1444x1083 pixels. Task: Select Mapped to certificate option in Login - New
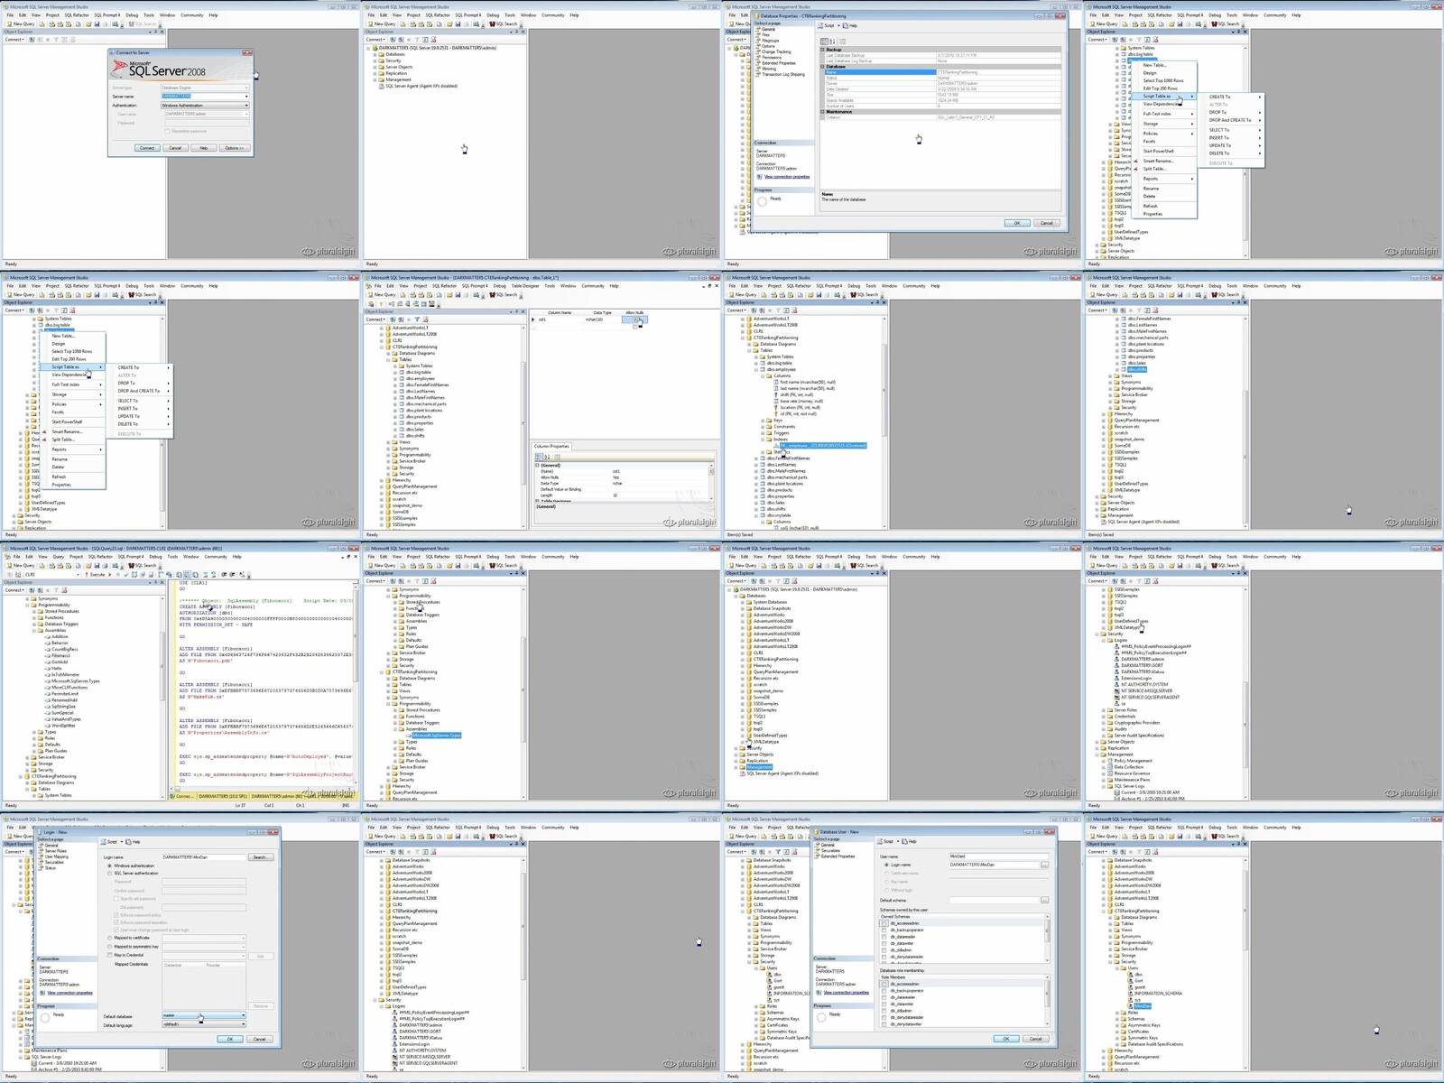[x=110, y=938]
